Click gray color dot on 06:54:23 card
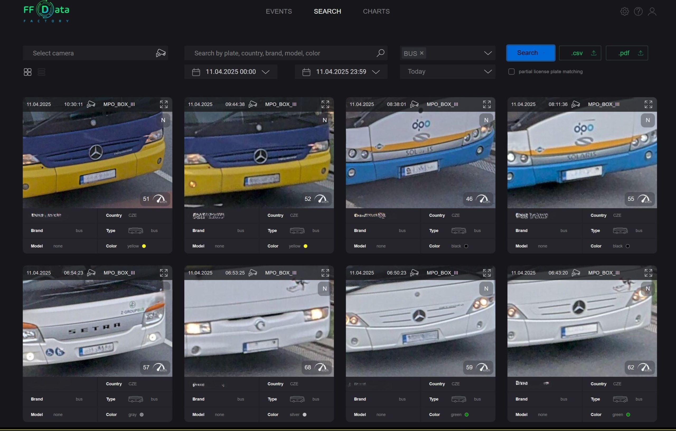The image size is (676, 431). pyautogui.click(x=142, y=415)
